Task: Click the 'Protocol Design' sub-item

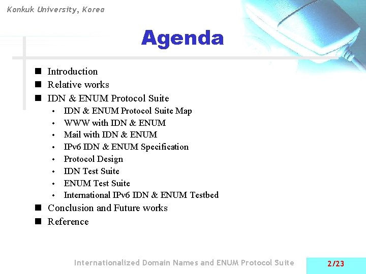Action: point(94,159)
